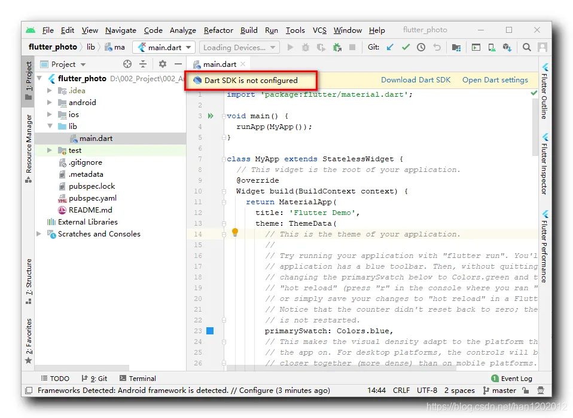Open Loading Devices dropdown
This screenshot has width=573, height=418.
click(239, 47)
